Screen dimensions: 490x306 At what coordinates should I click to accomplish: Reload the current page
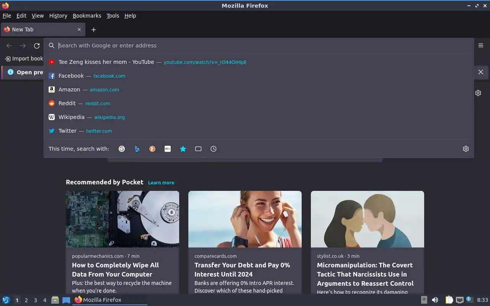37,46
